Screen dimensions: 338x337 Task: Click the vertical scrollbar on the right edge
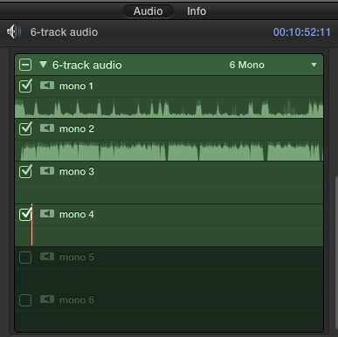[336, 253]
